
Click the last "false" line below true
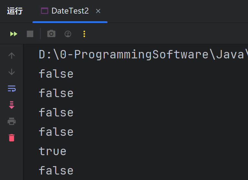coord(56,170)
